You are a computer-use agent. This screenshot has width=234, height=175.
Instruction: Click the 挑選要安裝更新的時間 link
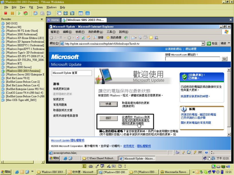(195, 96)
